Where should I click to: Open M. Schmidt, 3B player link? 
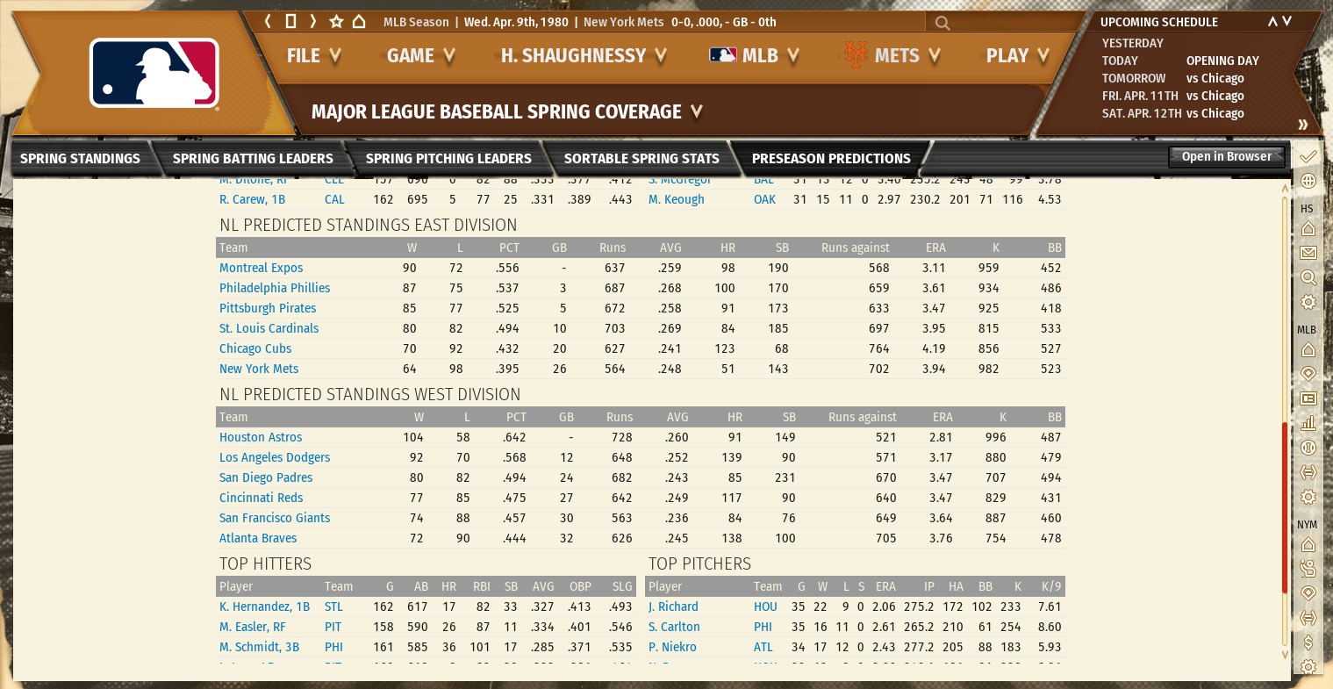259,647
